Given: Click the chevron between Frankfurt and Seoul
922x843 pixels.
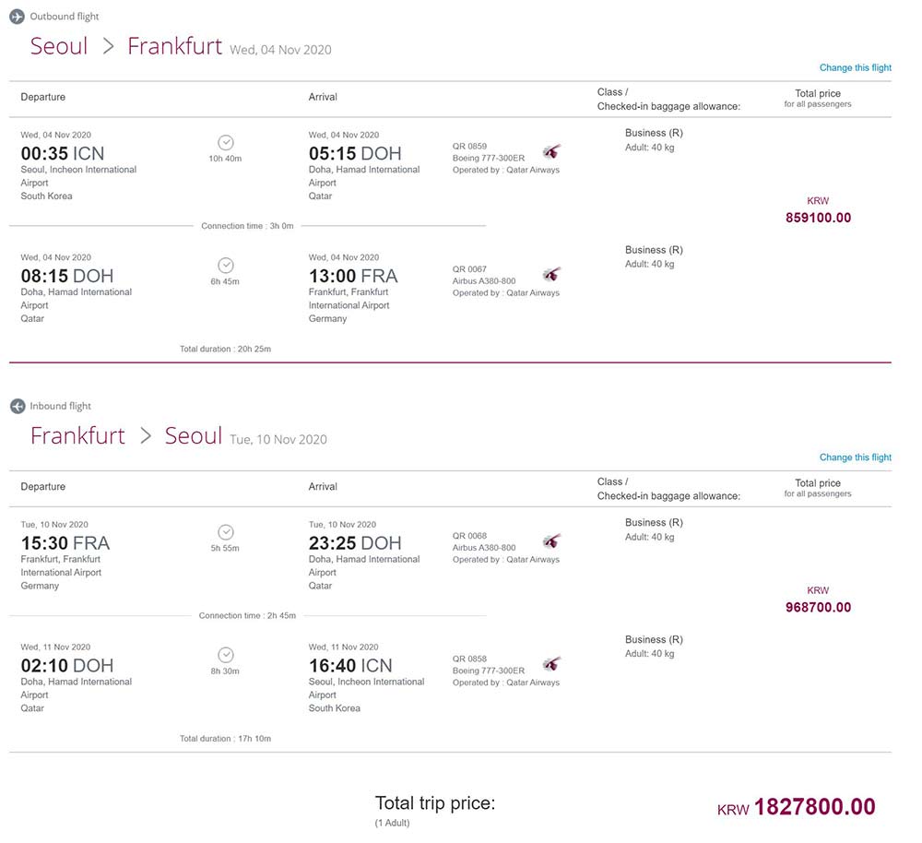Looking at the screenshot, I should pos(146,436).
